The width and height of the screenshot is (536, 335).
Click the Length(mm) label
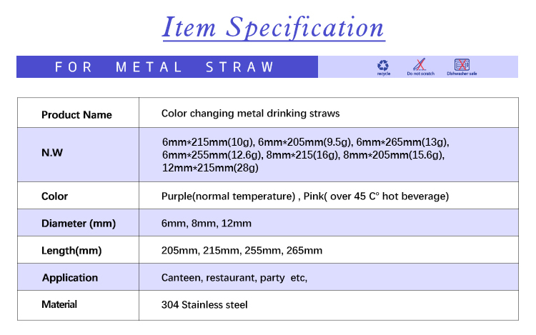coord(71,251)
